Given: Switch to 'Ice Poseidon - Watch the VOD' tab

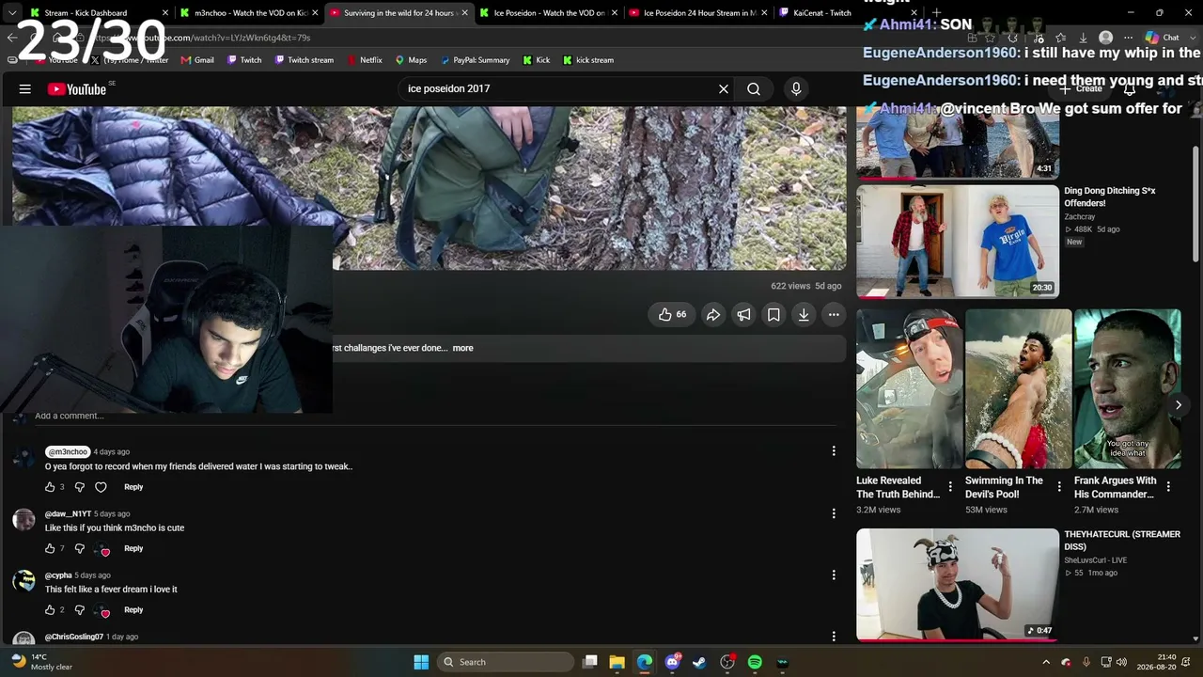Looking at the screenshot, I should (x=549, y=13).
